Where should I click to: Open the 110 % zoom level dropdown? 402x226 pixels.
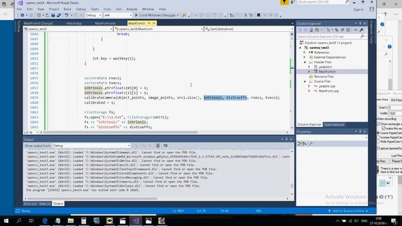[31, 132]
